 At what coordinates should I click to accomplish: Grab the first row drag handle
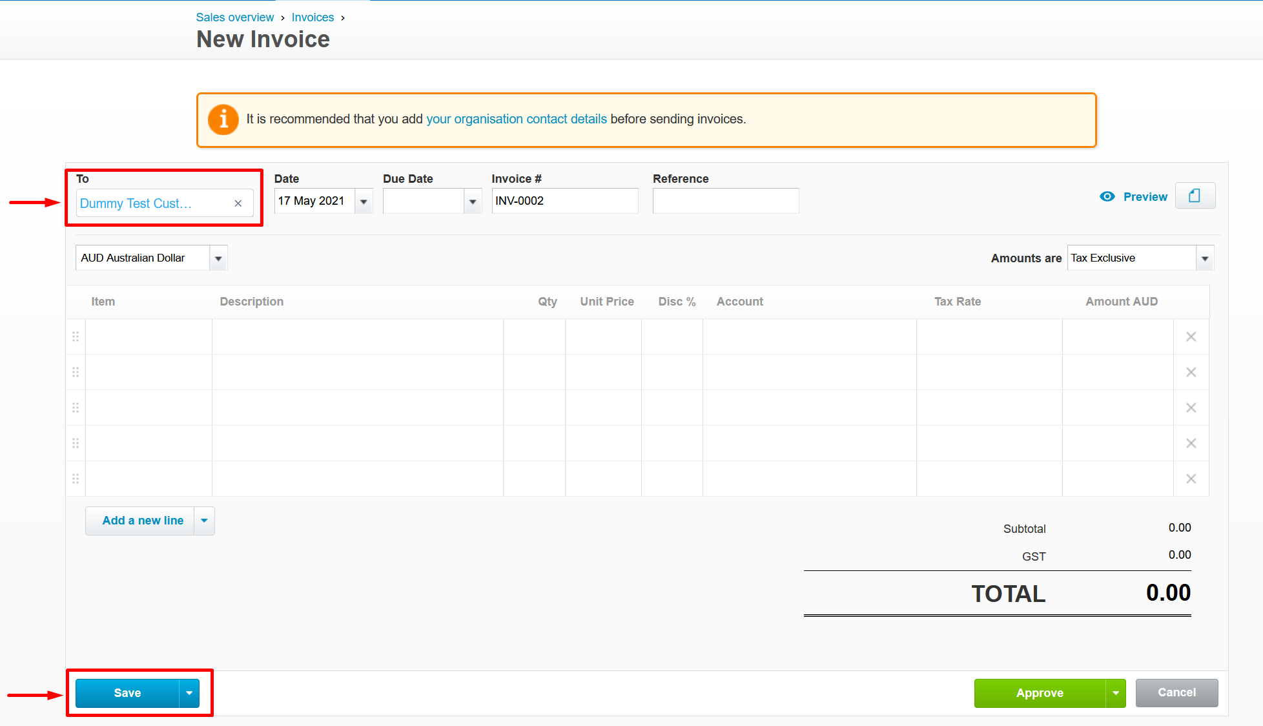[x=76, y=337]
